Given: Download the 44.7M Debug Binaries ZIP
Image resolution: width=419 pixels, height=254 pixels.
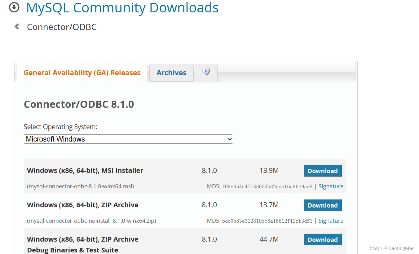Looking at the screenshot, I should [x=323, y=240].
